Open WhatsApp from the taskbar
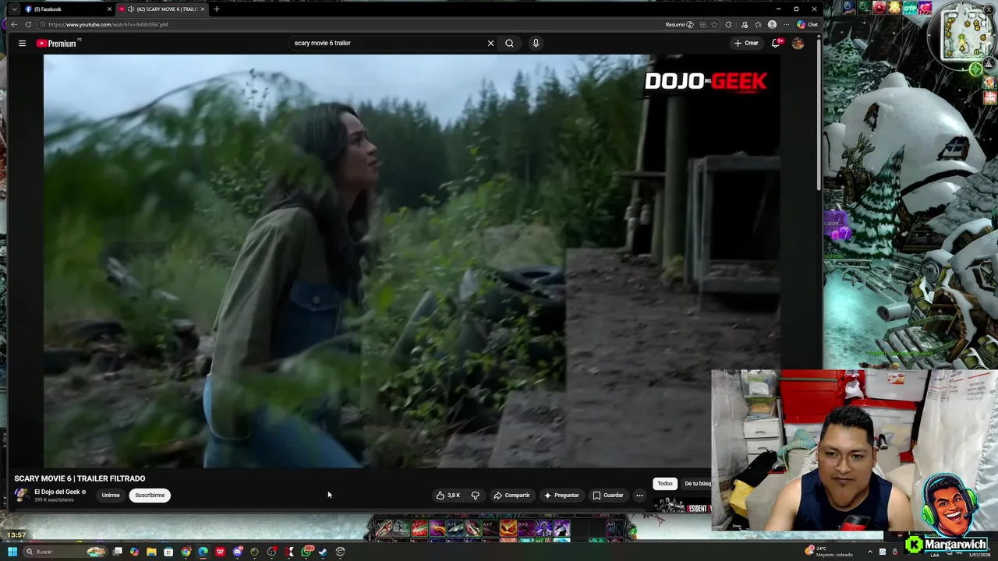This screenshot has height=561, width=998. [x=306, y=552]
